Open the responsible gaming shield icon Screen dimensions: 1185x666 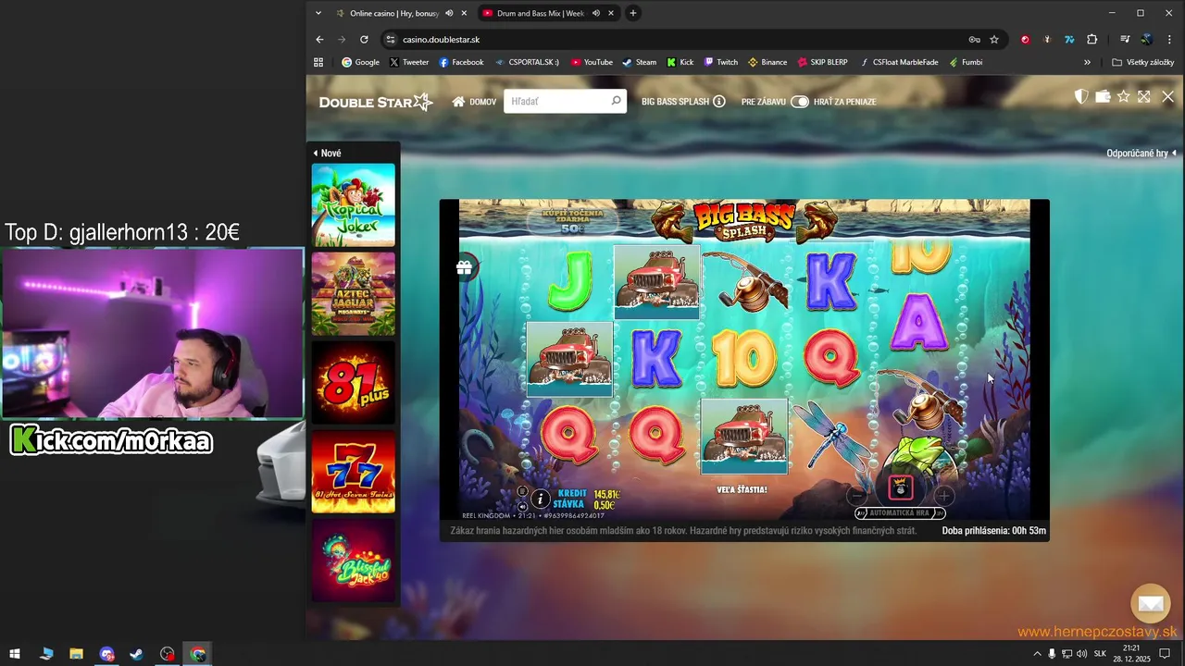pos(1081,96)
